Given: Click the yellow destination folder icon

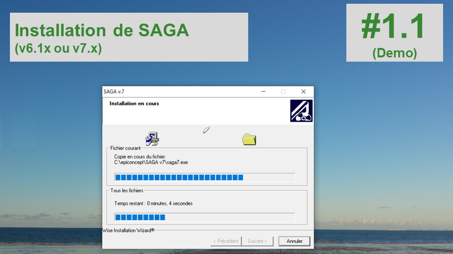Looking at the screenshot, I should pos(249,139).
